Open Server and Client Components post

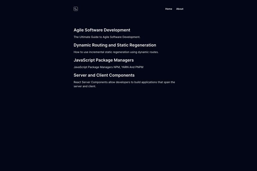(104, 75)
